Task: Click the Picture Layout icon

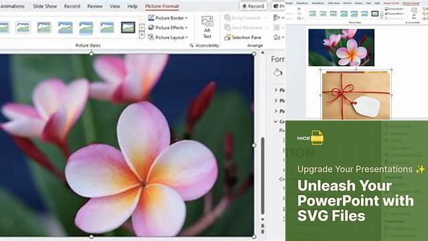Action: coord(151,37)
